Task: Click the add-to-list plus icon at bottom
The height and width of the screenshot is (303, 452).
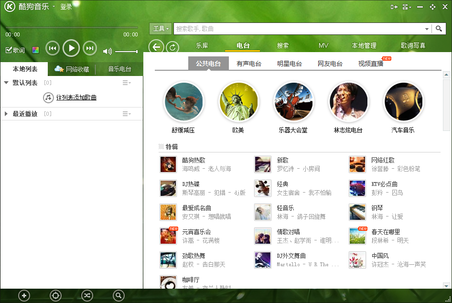Action: tap(24, 295)
